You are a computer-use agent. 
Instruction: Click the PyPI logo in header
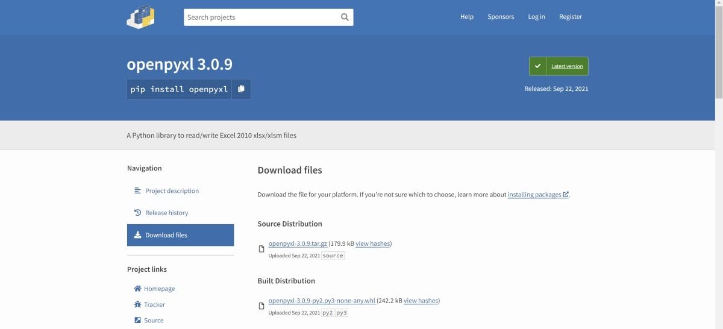(140, 17)
